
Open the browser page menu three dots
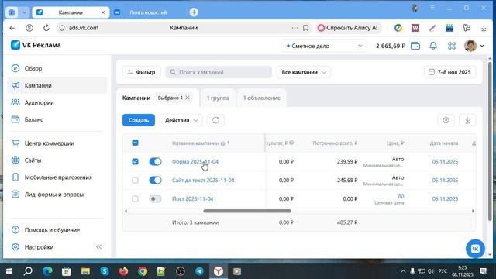pos(294,28)
